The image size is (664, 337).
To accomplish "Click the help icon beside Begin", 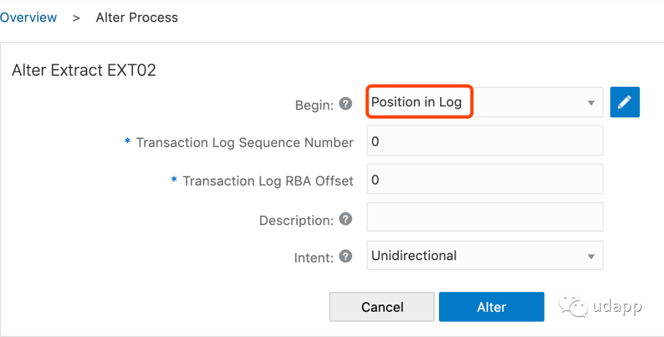I will point(346,104).
